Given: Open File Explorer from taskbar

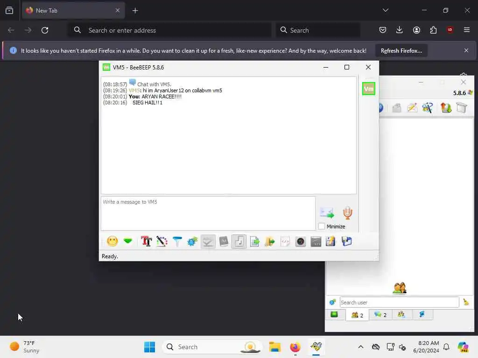Looking at the screenshot, I should click(x=274, y=347).
